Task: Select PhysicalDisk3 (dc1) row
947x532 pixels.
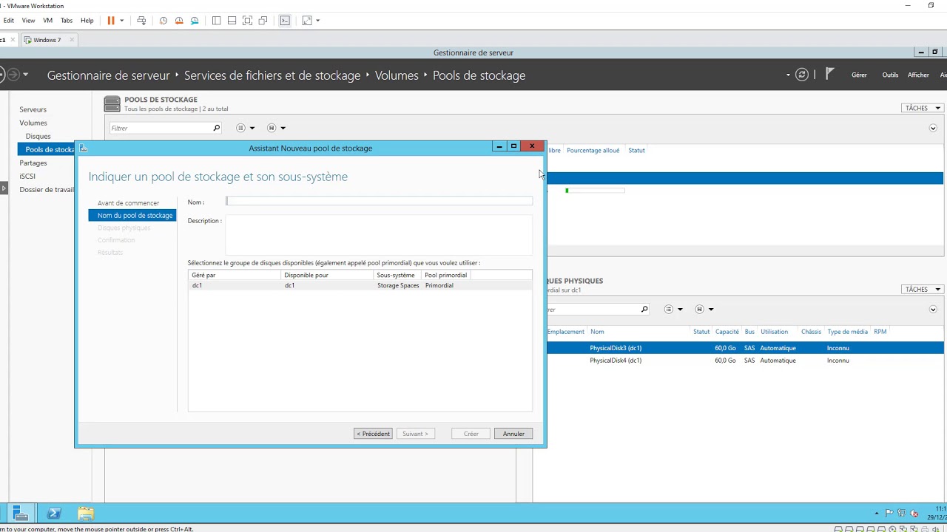Action: [745, 348]
